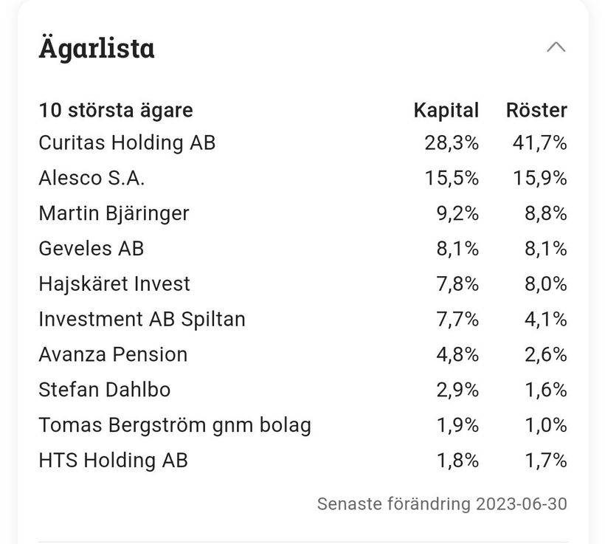605x544 pixels.
Task: Select Geveles AB in owner list
Action: 91,249
